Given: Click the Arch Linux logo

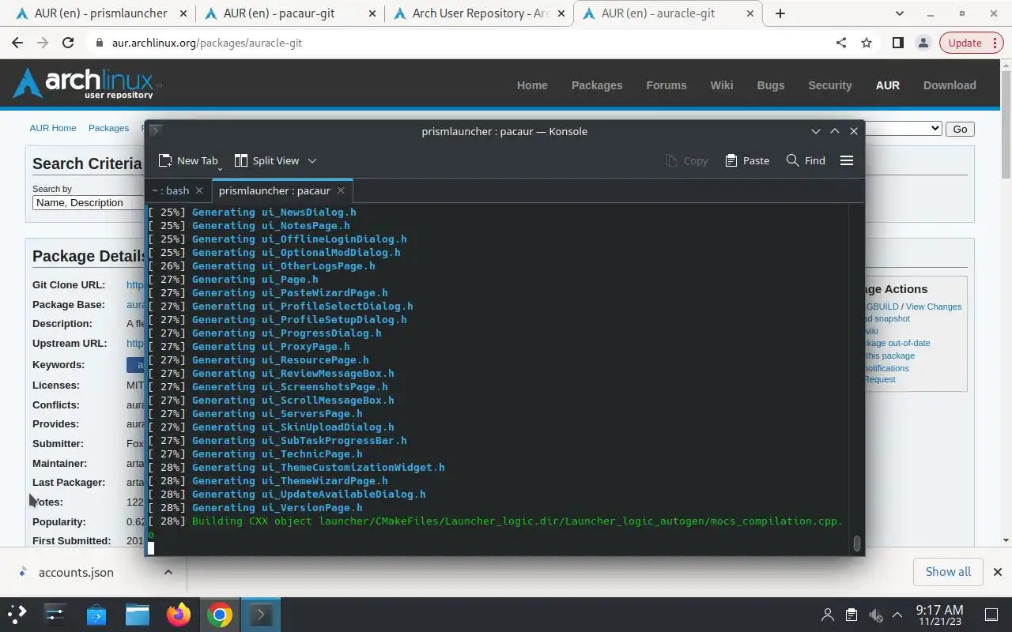Looking at the screenshot, I should (x=87, y=83).
